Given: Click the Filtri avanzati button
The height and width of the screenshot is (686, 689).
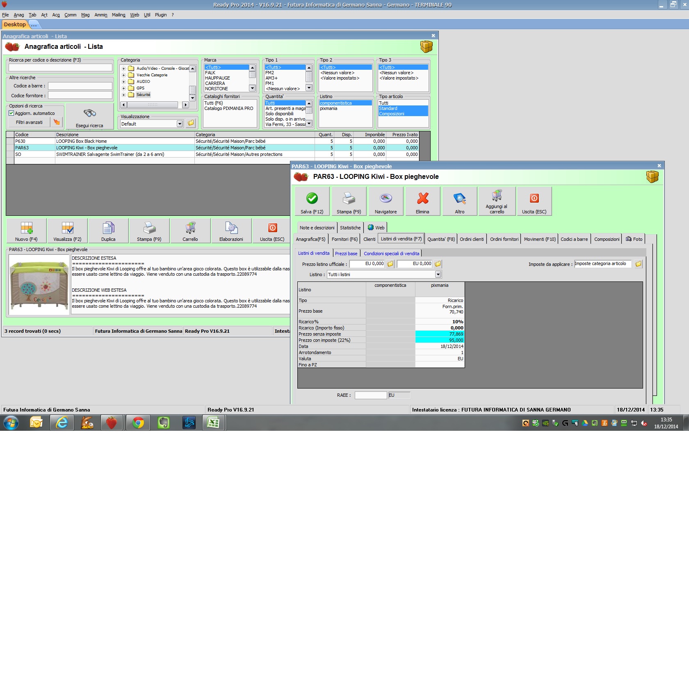Looking at the screenshot, I should click(x=29, y=122).
